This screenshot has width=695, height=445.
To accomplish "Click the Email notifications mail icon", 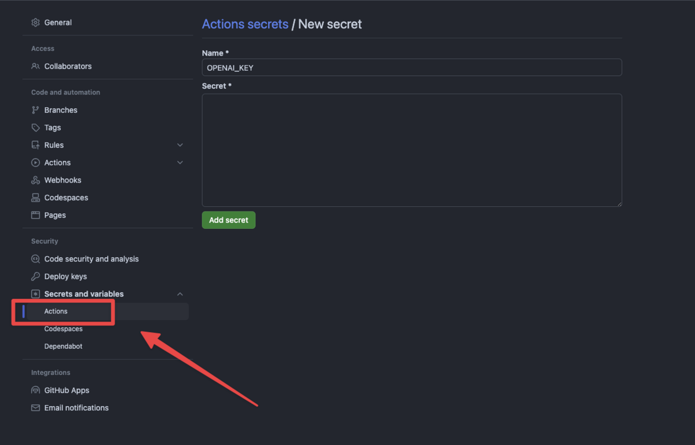I will point(35,407).
